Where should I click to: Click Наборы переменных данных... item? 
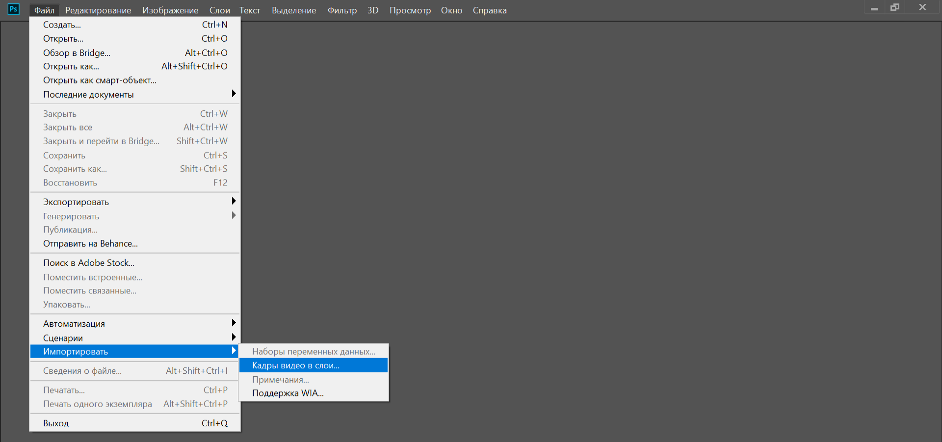(314, 351)
